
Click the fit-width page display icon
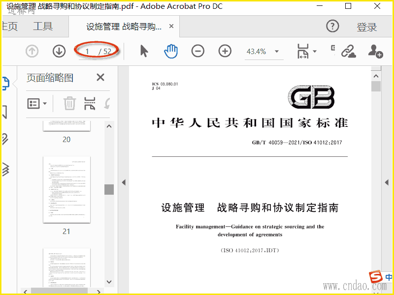pyautogui.click(x=303, y=51)
